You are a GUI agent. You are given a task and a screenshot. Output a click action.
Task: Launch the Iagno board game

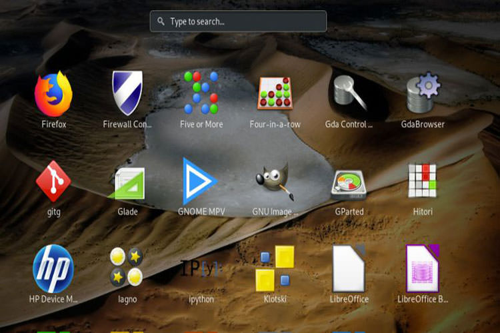(x=127, y=268)
